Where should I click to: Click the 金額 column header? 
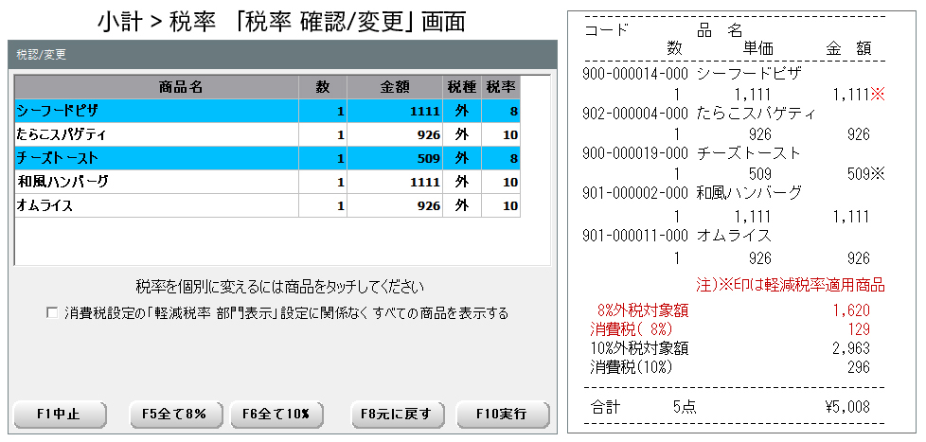pyautogui.click(x=394, y=87)
